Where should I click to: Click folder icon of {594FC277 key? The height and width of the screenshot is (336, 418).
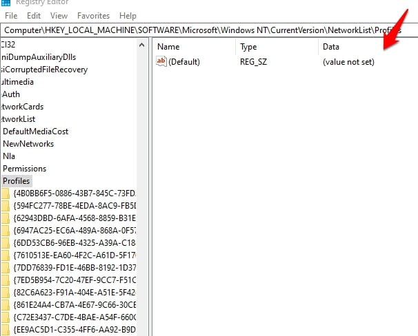(6, 206)
